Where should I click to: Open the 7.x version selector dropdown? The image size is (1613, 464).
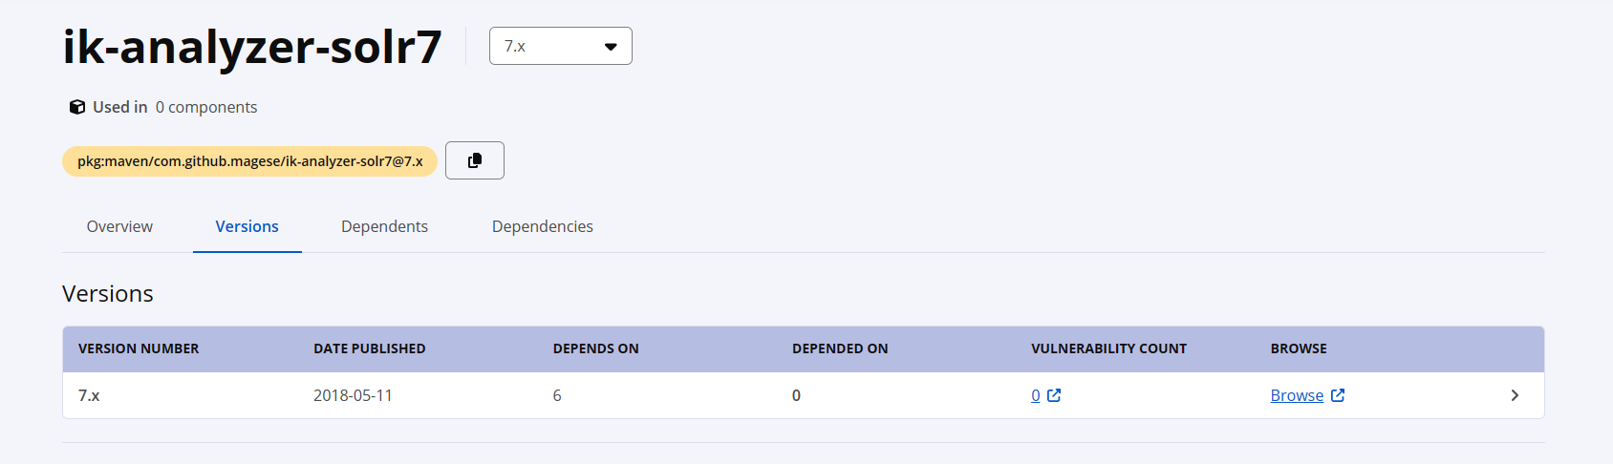[560, 46]
